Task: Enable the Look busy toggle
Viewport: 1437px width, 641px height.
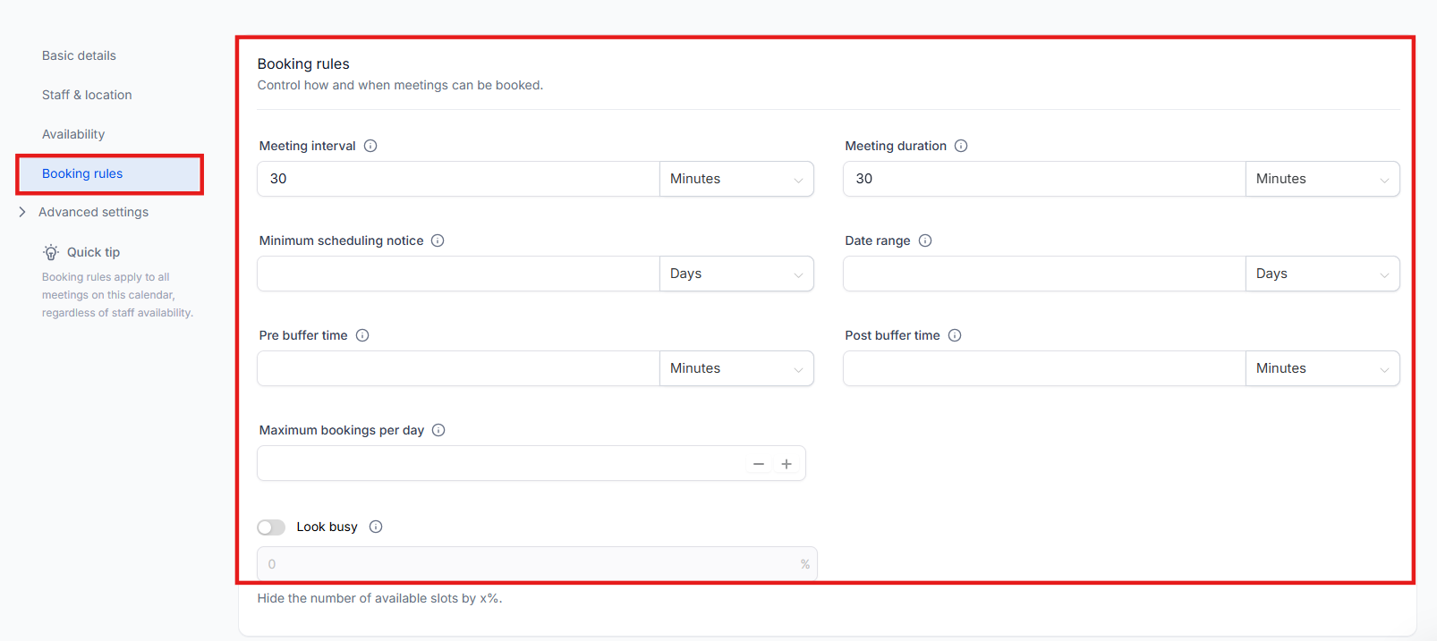Action: [271, 527]
